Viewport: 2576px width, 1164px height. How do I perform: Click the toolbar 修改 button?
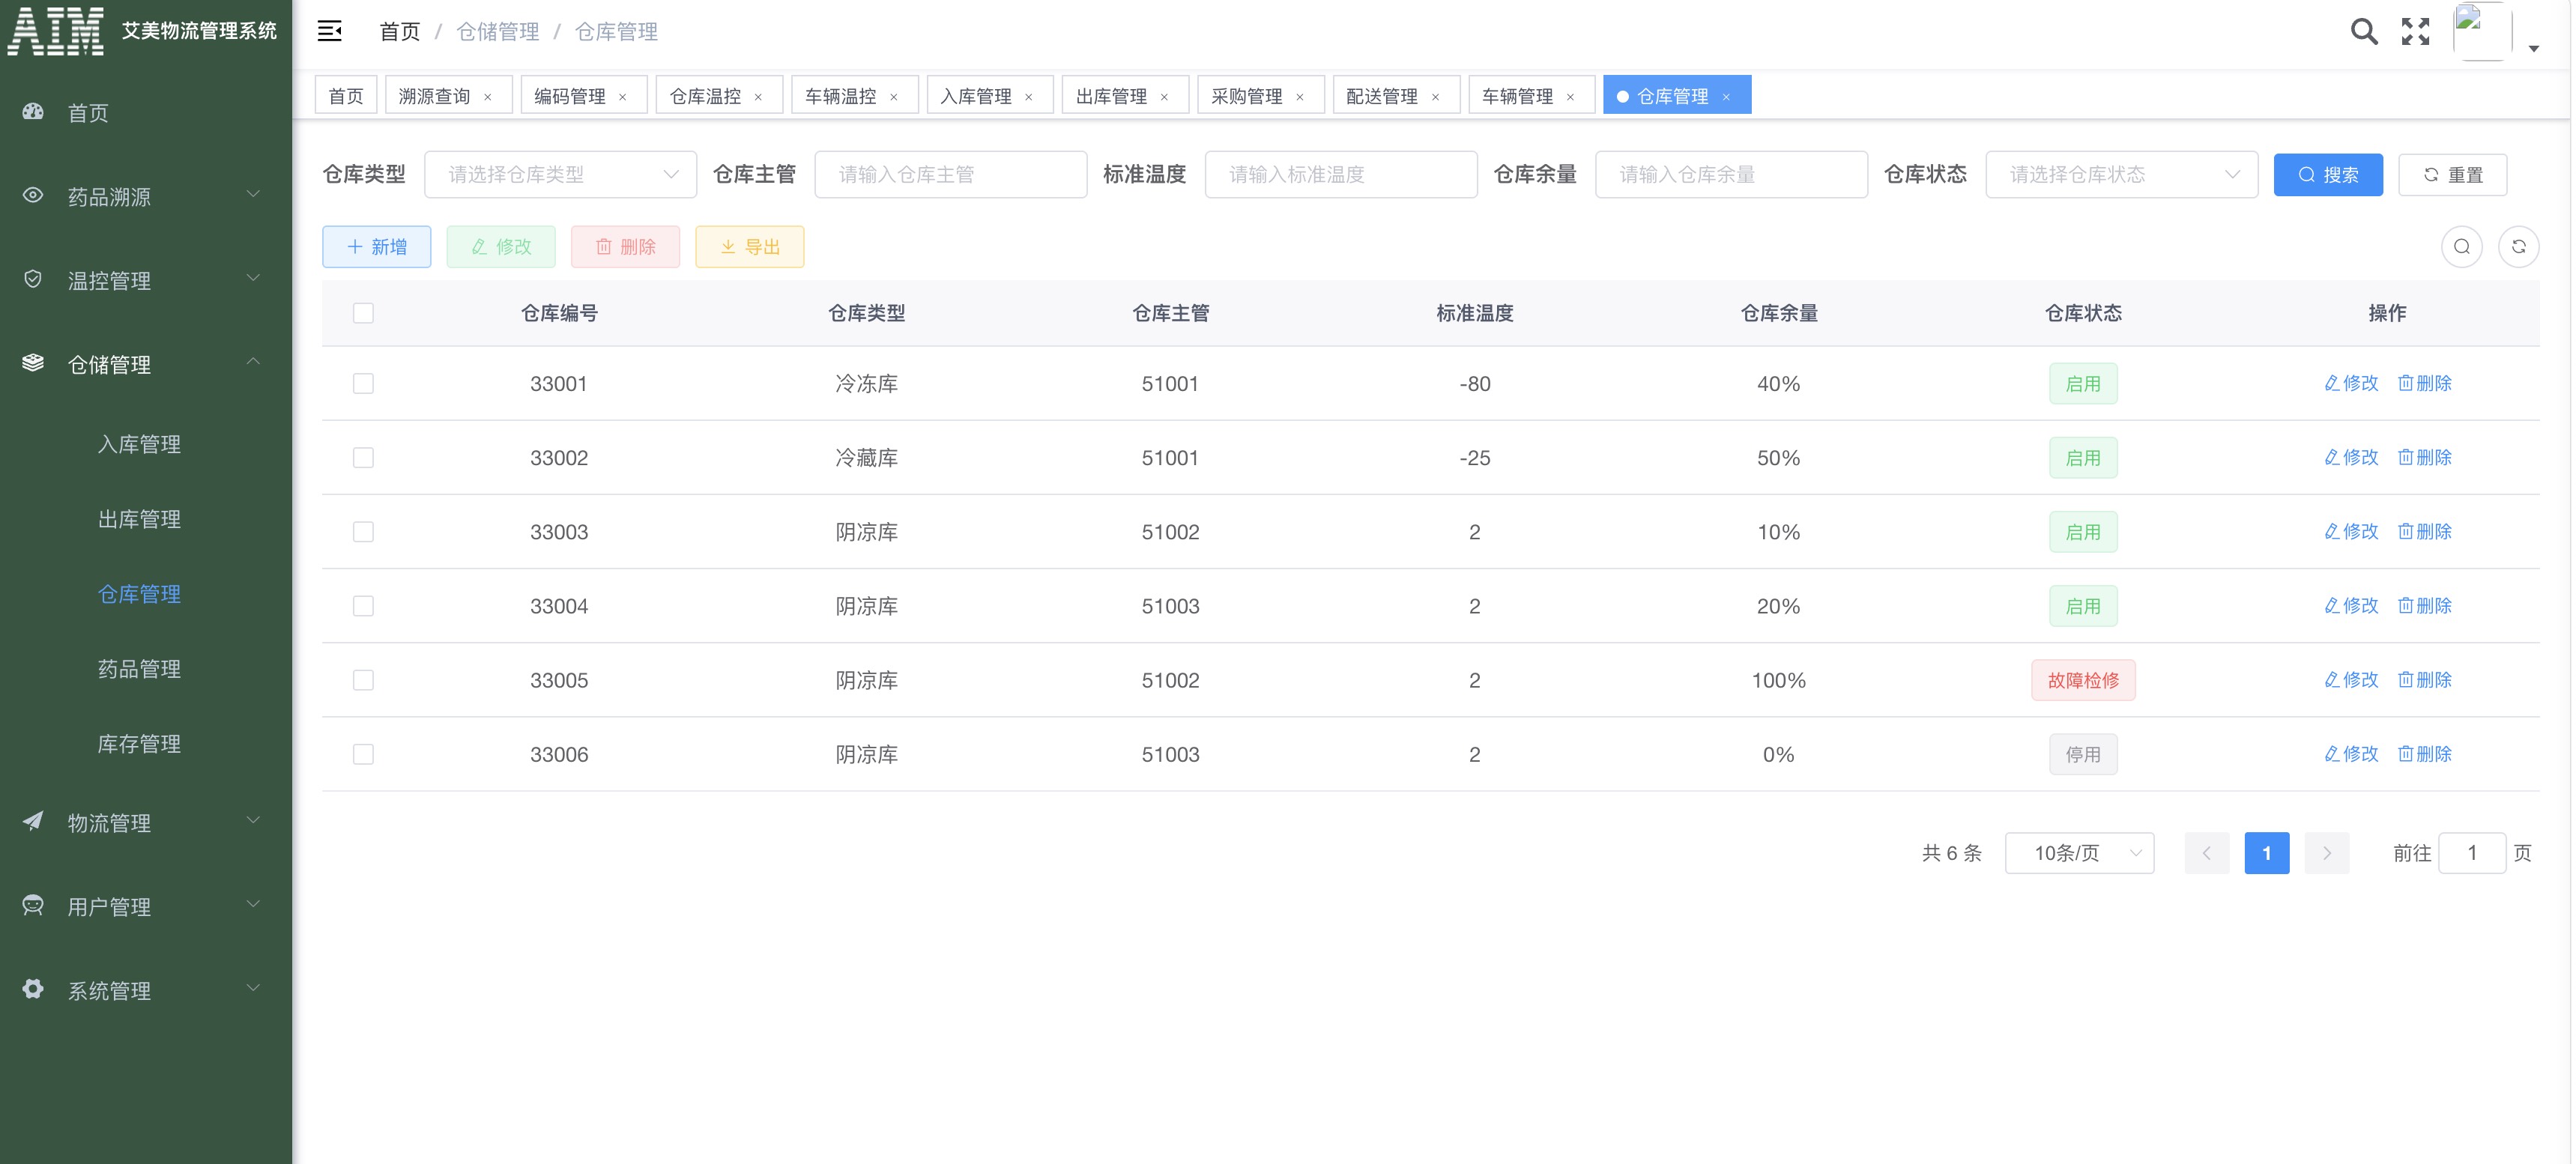[x=501, y=246]
